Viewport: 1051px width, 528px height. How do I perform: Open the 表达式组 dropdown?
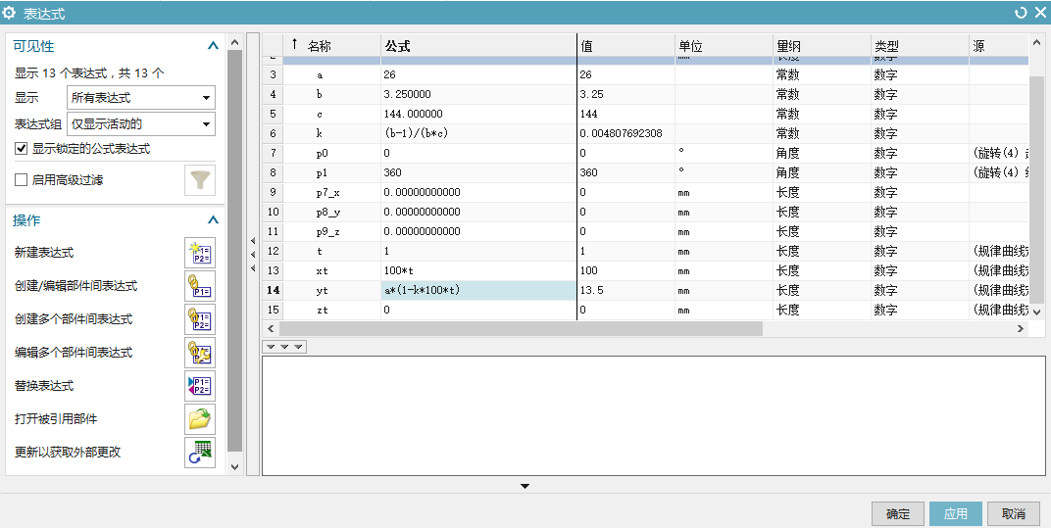coord(140,123)
